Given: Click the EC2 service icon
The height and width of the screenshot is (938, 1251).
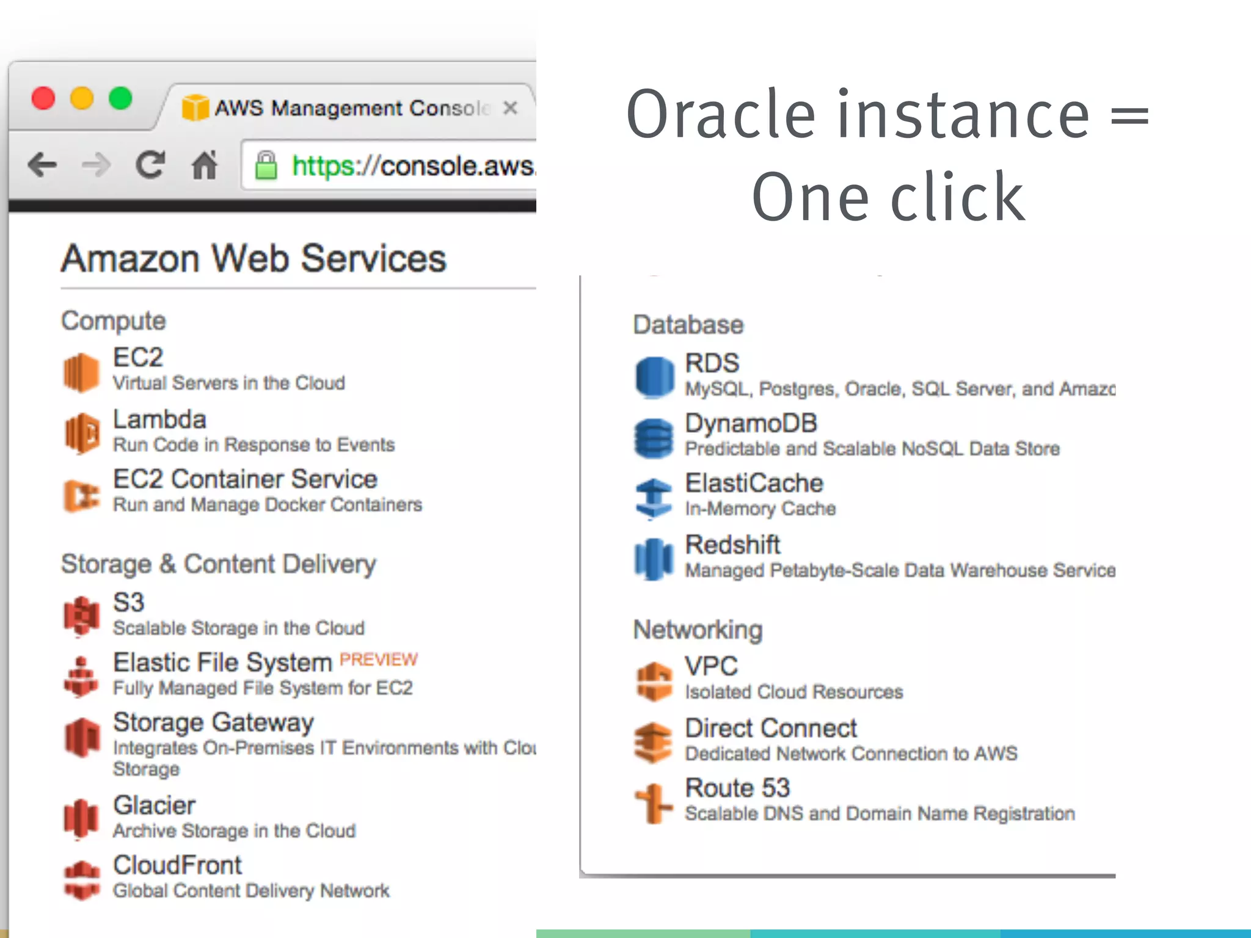Looking at the screenshot, I should (x=81, y=373).
